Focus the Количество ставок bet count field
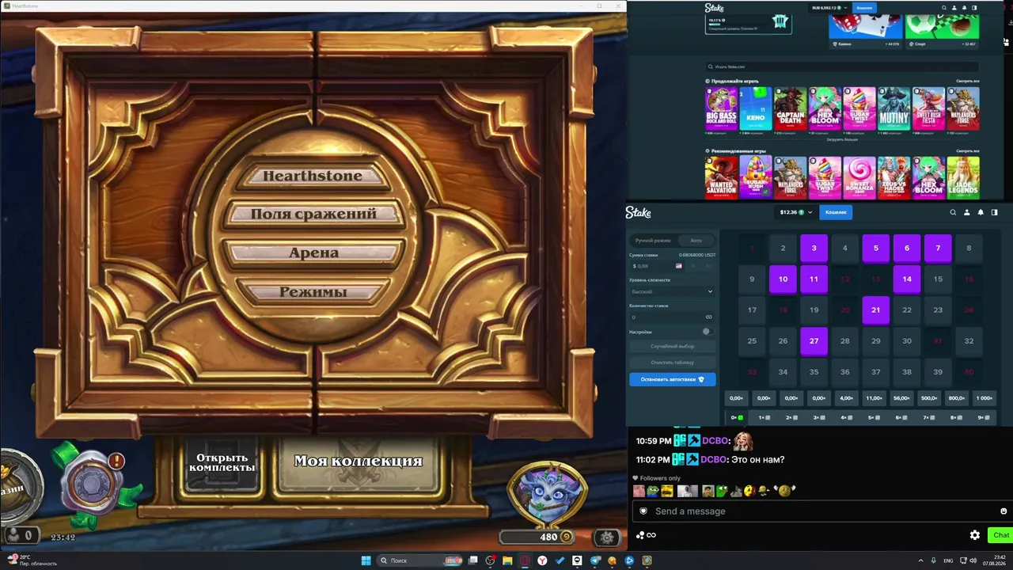1013x570 pixels. click(672, 317)
